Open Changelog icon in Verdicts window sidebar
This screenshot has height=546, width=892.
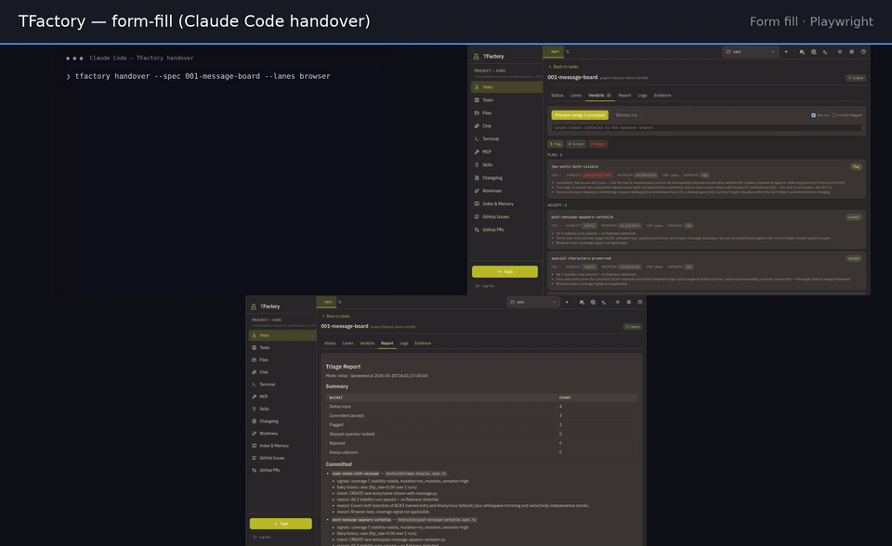pos(477,178)
